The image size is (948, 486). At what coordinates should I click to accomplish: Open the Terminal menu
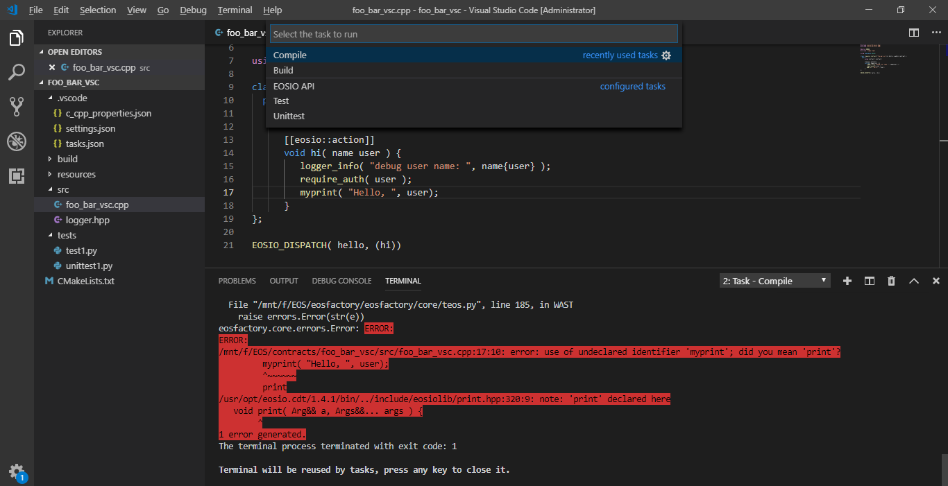[x=235, y=10]
